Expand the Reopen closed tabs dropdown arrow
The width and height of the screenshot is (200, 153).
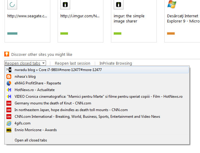(43, 63)
